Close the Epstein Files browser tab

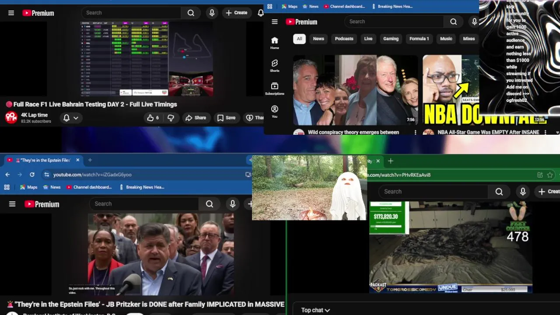(x=77, y=160)
